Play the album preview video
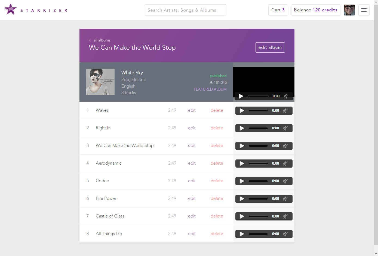This screenshot has height=256, width=378. (241, 96)
